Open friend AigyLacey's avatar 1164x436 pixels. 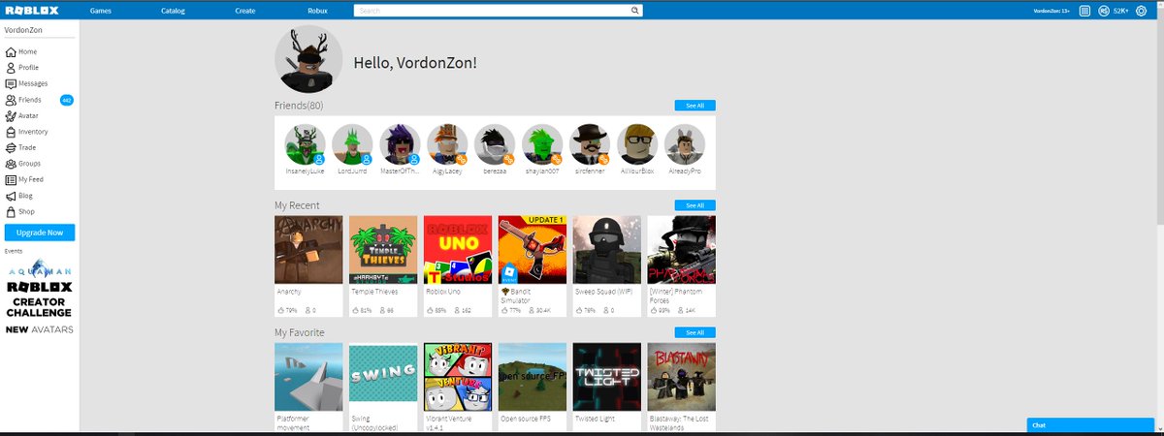coord(447,144)
